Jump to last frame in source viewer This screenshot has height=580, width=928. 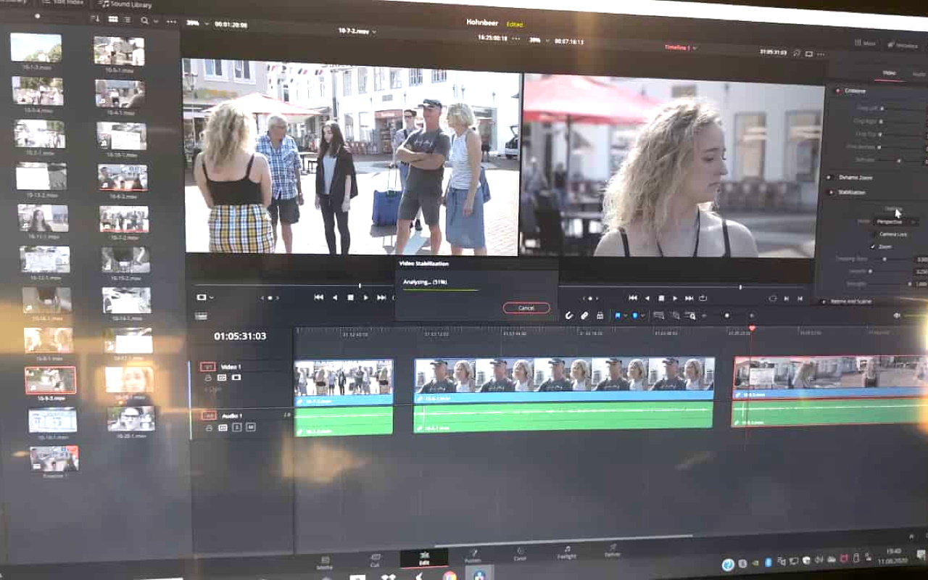tap(381, 297)
